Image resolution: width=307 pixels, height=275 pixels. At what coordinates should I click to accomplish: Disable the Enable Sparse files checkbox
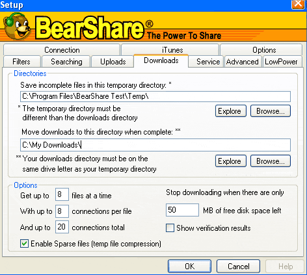(x=24, y=244)
